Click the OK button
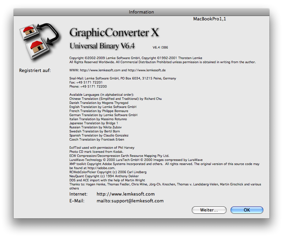The image size is (283, 237). click(x=247, y=210)
